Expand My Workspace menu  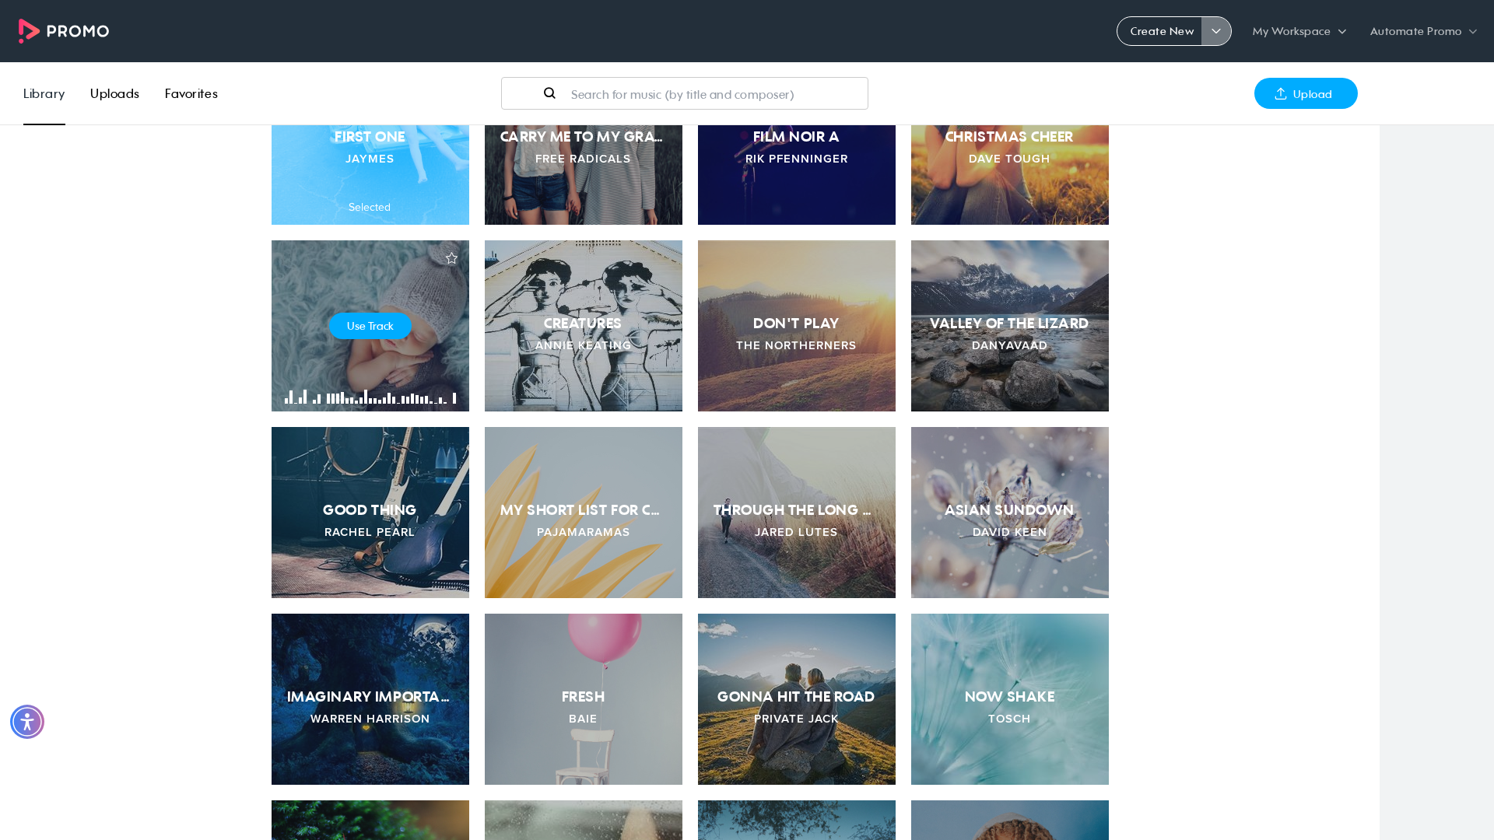coord(1299,31)
